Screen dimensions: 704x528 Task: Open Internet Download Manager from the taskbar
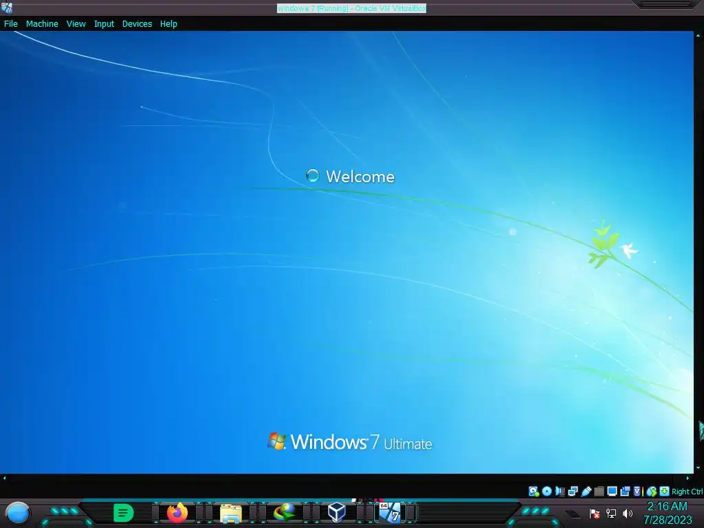[x=285, y=513]
